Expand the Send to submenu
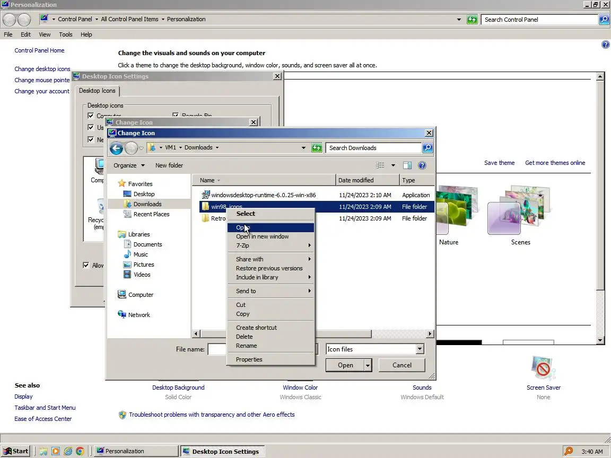611x458 pixels. 270,291
